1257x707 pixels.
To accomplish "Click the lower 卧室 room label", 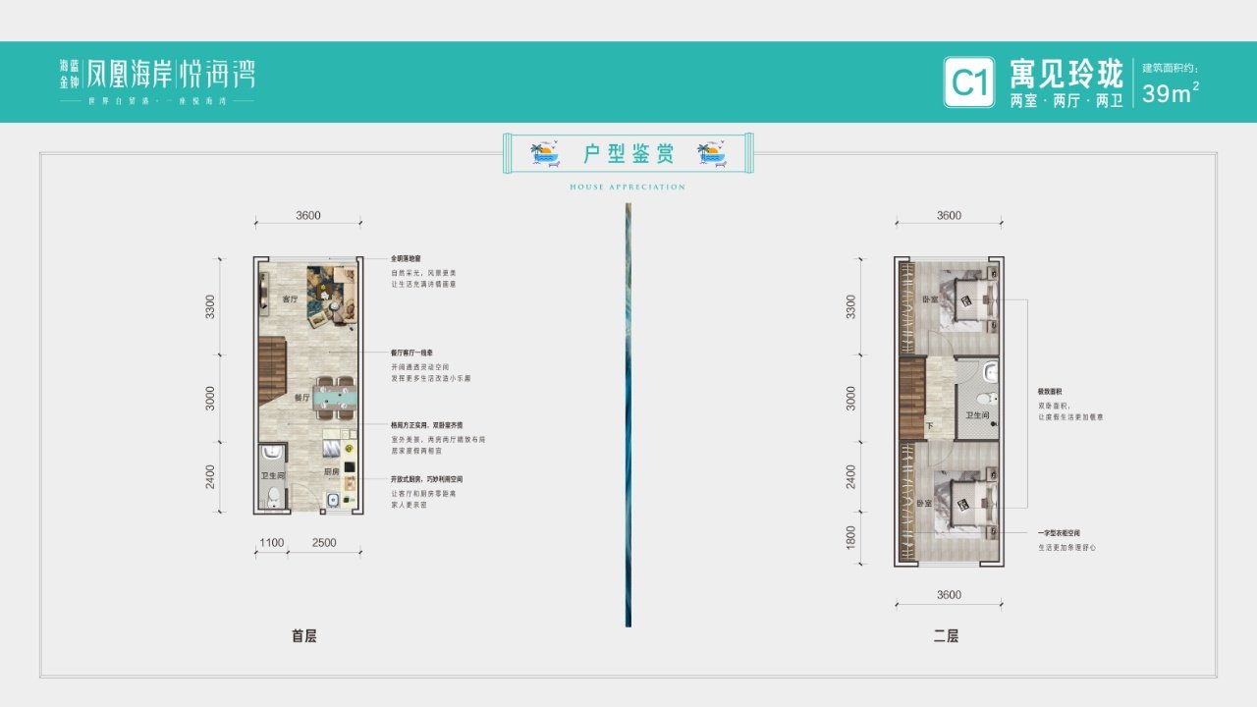I will 924,503.
